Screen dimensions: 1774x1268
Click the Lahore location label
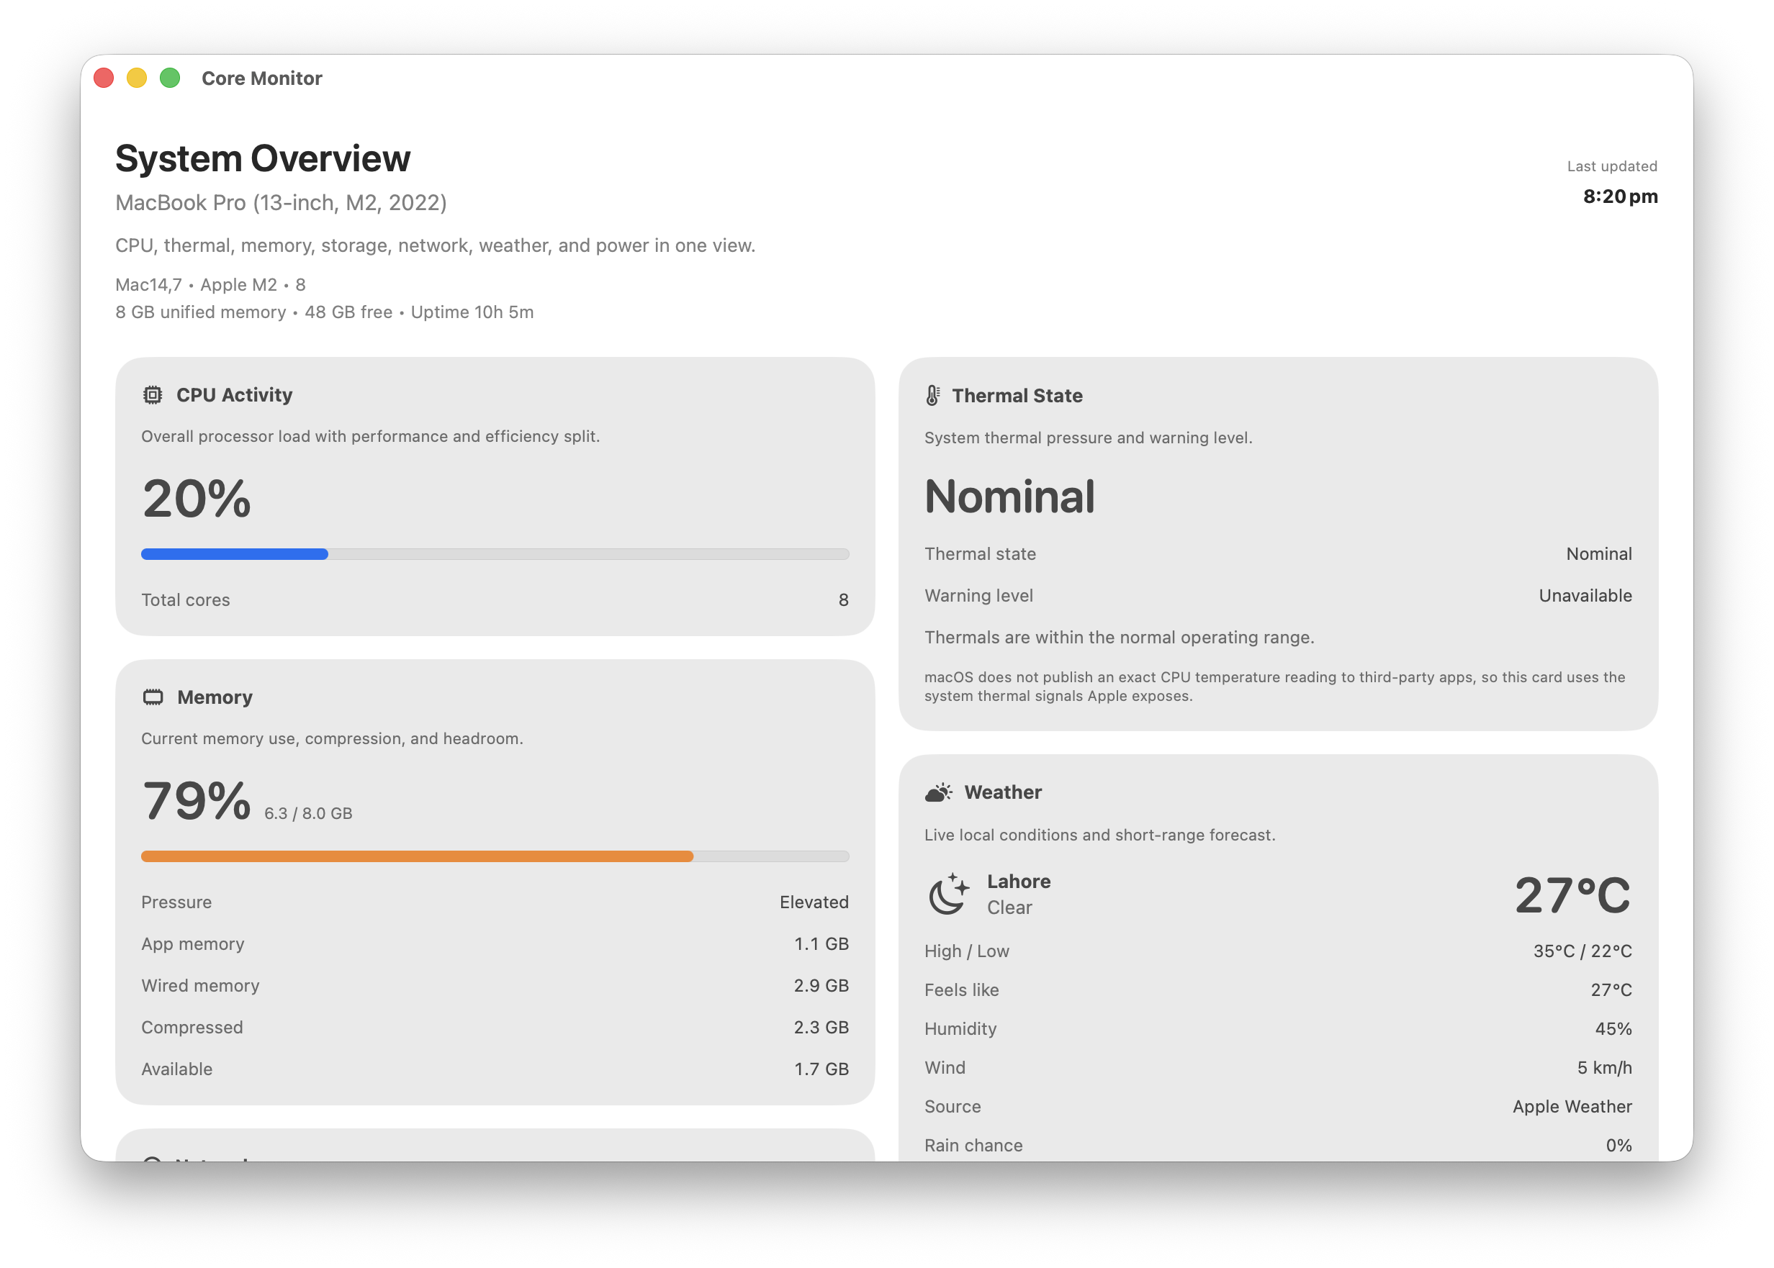1018,882
